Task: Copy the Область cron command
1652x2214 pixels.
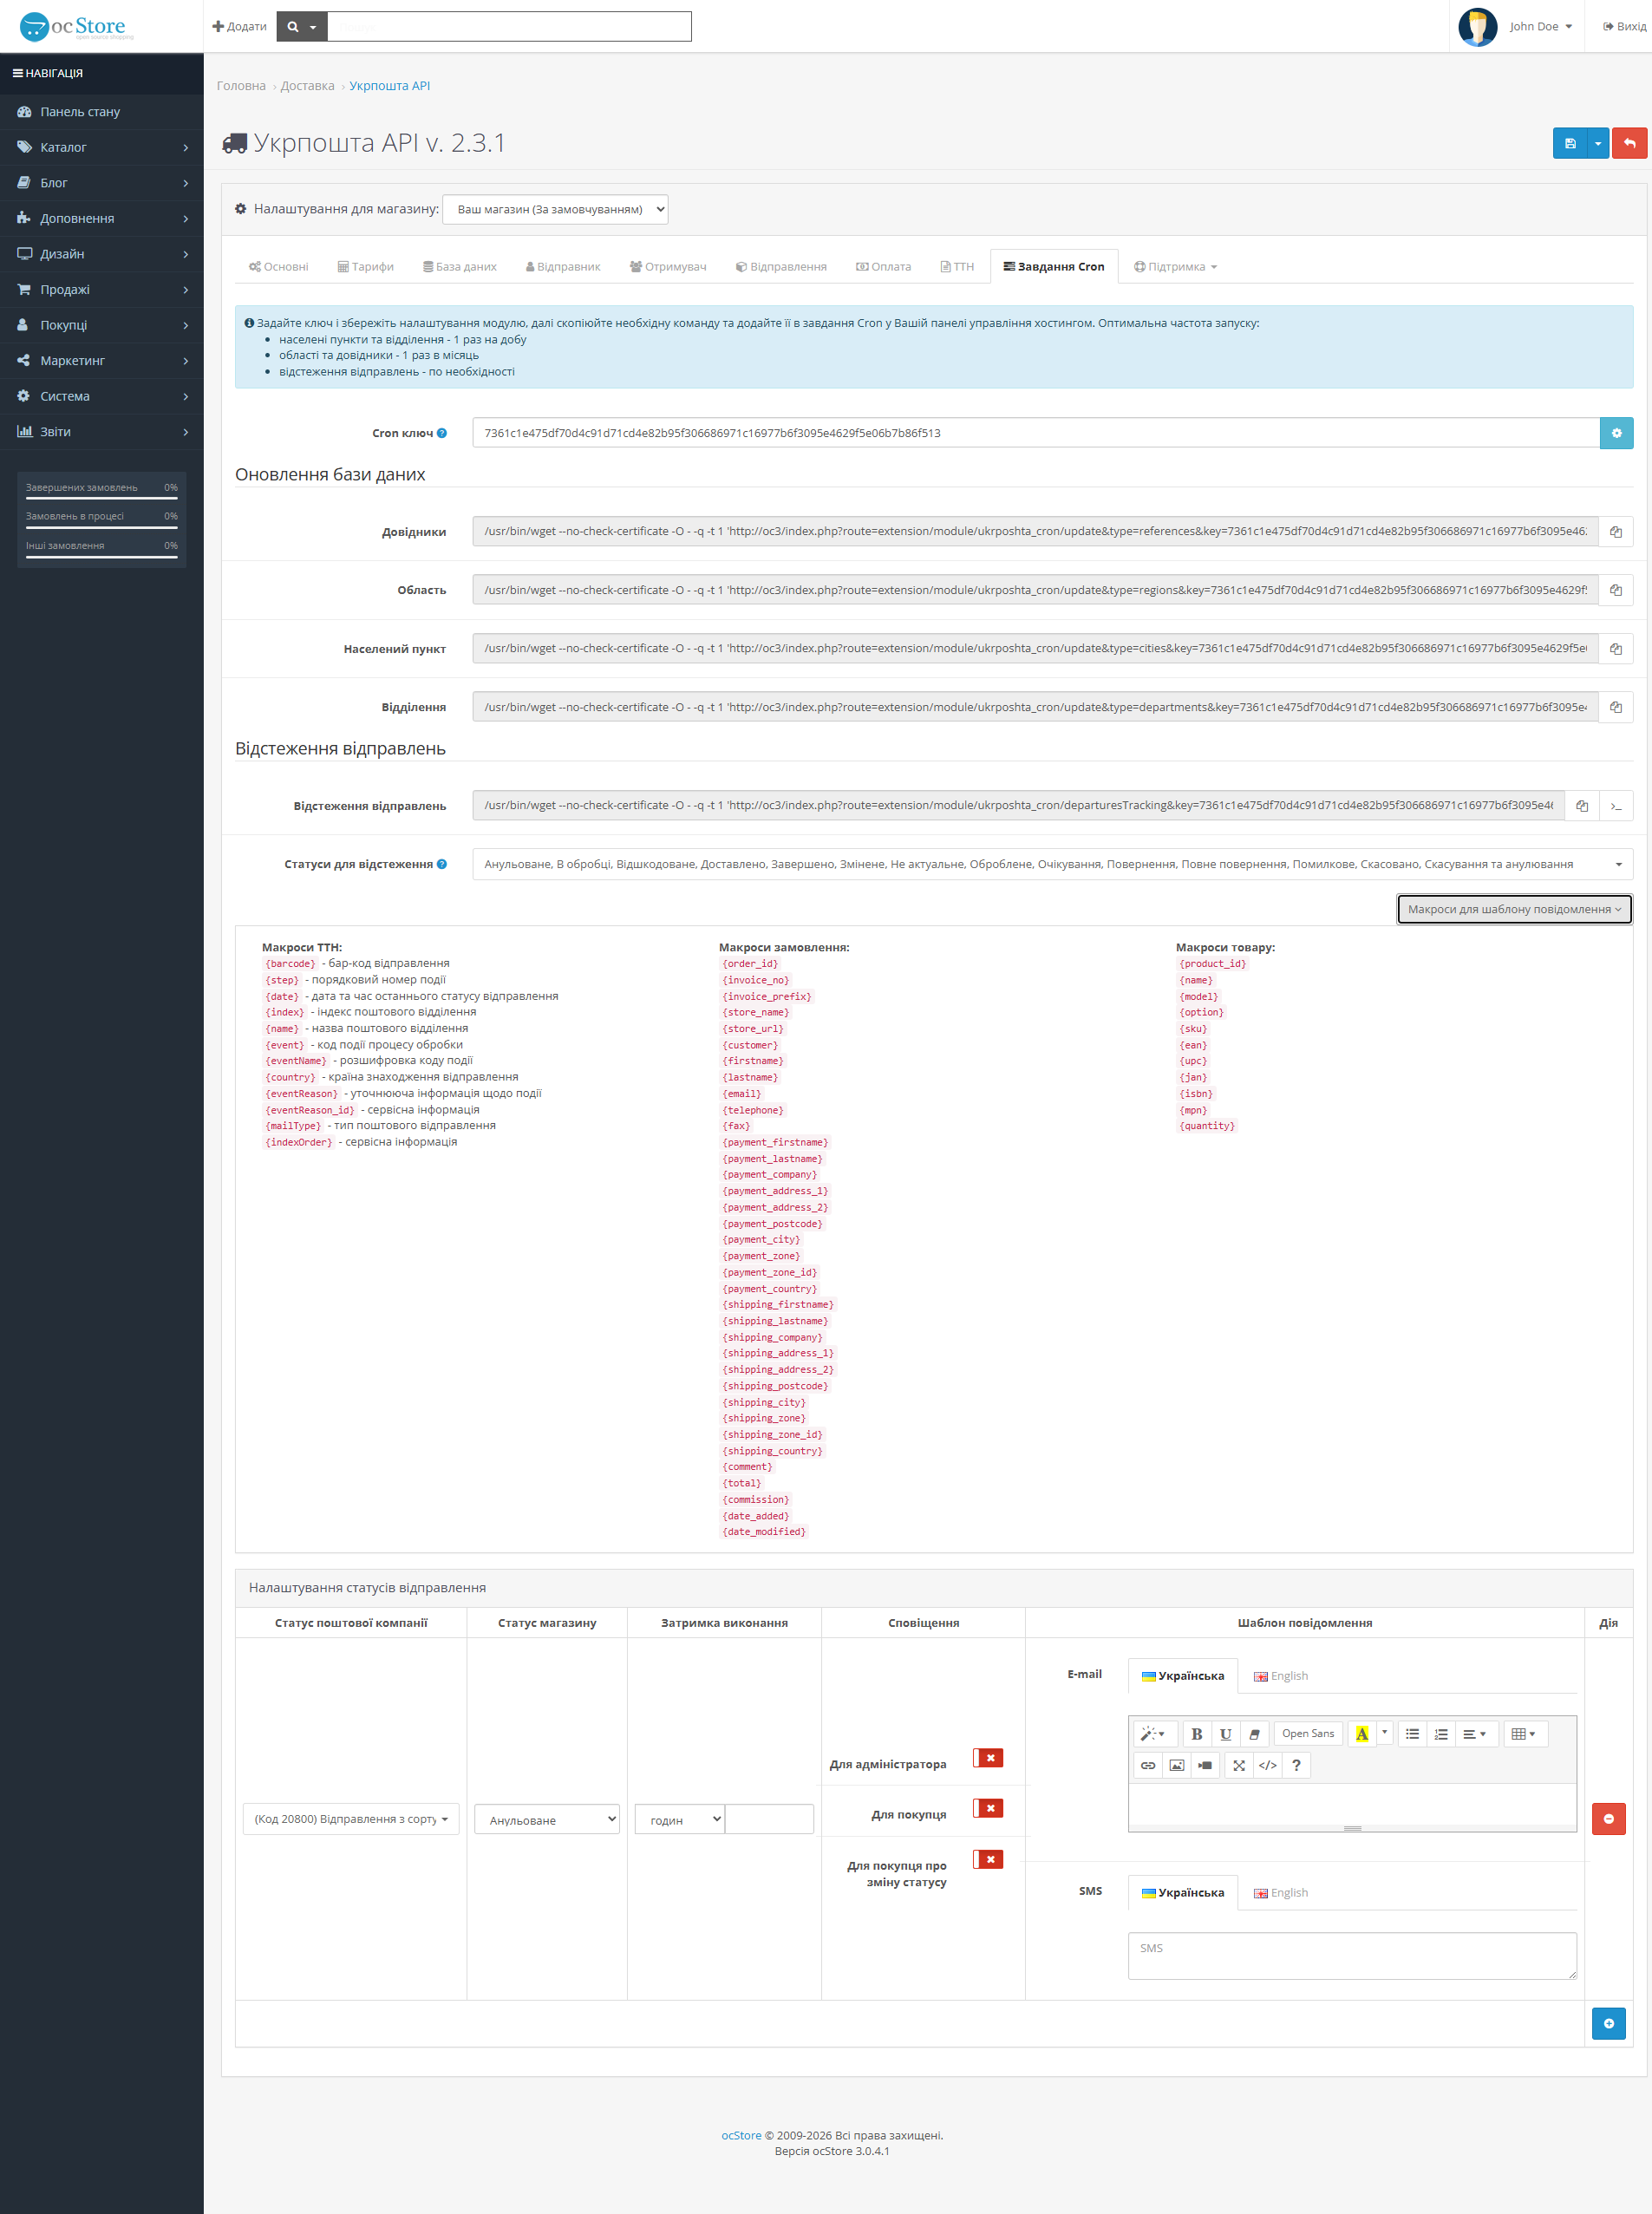Action: (1615, 590)
